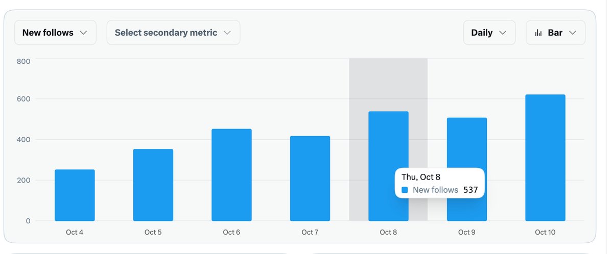Click the chevron next to Daily

[503, 33]
